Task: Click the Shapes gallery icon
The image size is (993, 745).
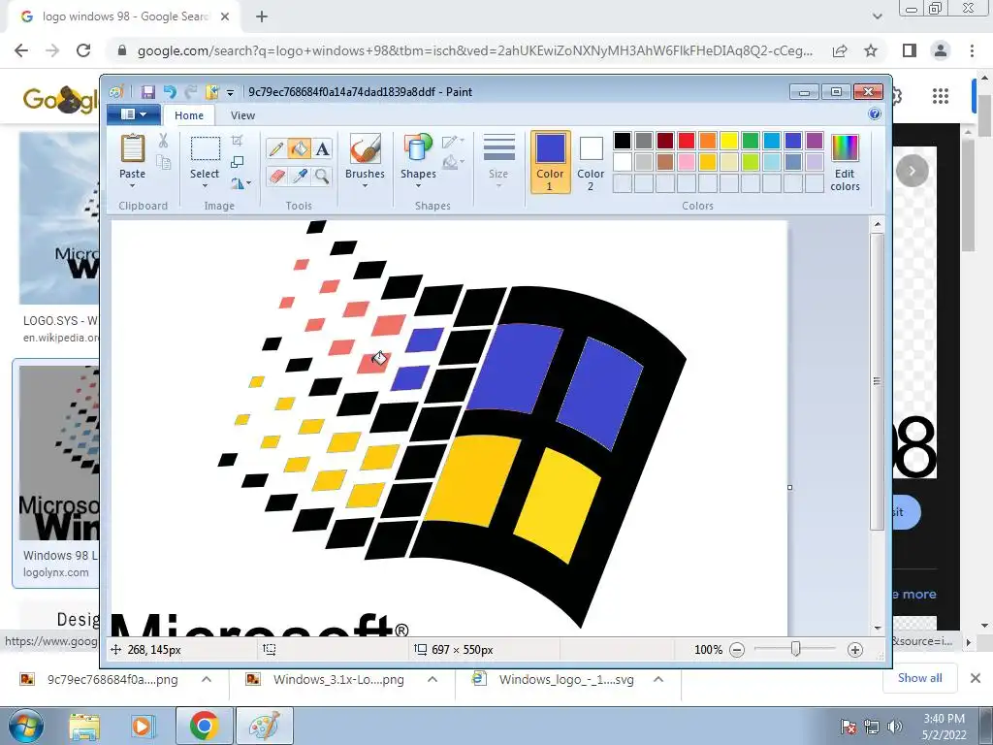Action: click(x=418, y=148)
